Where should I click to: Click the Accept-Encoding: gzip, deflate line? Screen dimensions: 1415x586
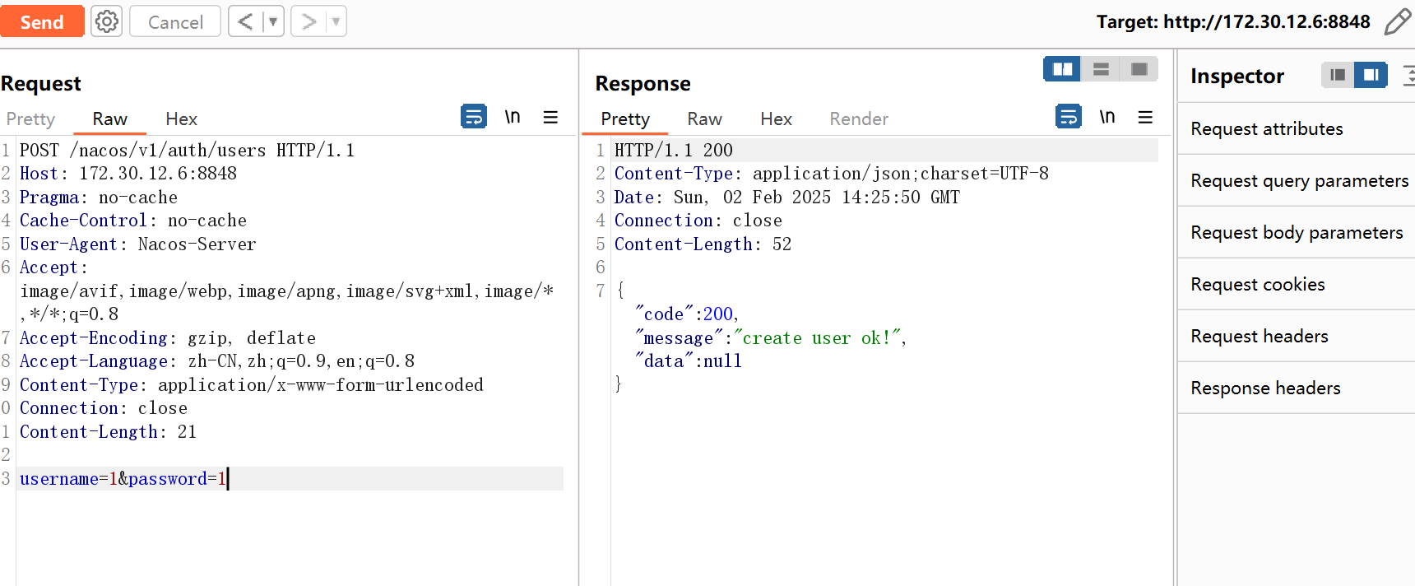tap(168, 338)
